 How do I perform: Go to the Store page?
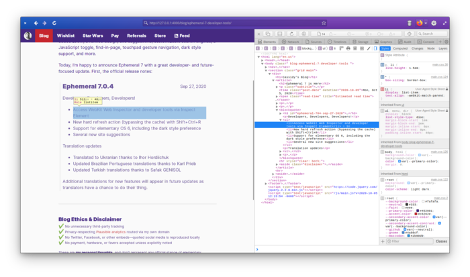pos(160,36)
